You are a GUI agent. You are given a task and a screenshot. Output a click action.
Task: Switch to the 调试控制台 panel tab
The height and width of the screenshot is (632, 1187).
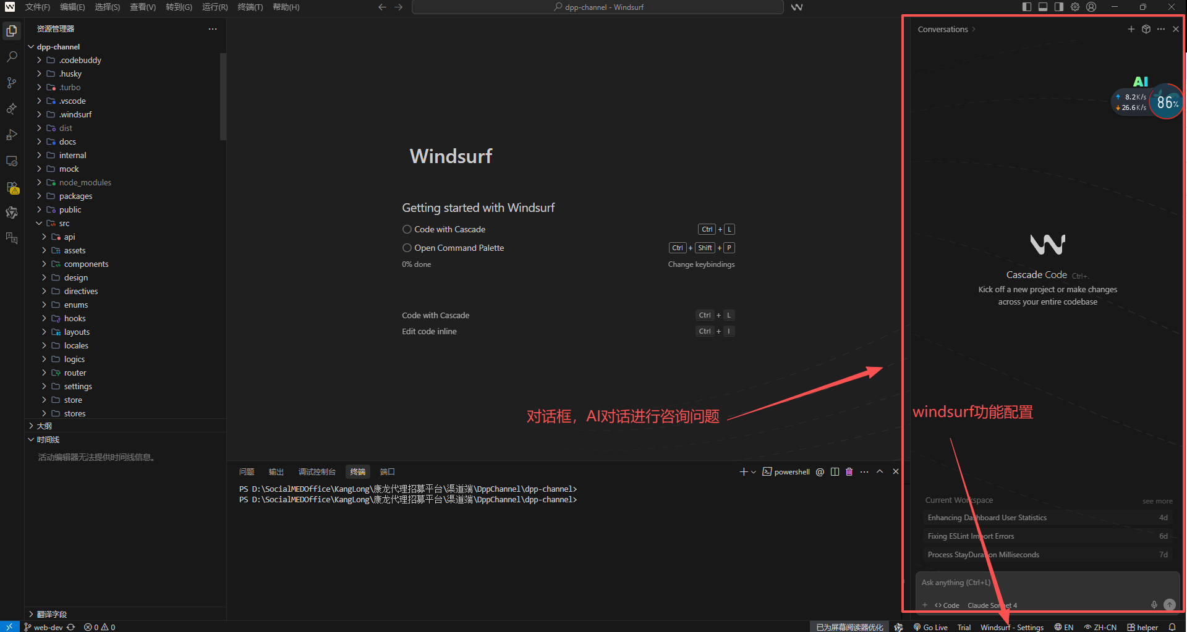pyautogui.click(x=317, y=472)
